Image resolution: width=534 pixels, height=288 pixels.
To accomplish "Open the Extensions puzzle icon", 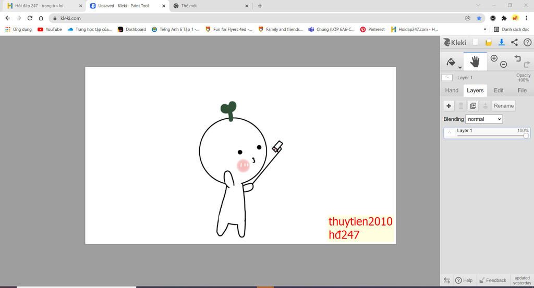I will [504, 18].
